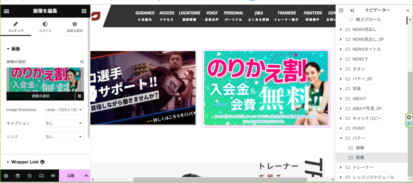This screenshot has width=413, height=183.
Task: Select NEWSタイトル row in Navigator
Action: [371, 49]
